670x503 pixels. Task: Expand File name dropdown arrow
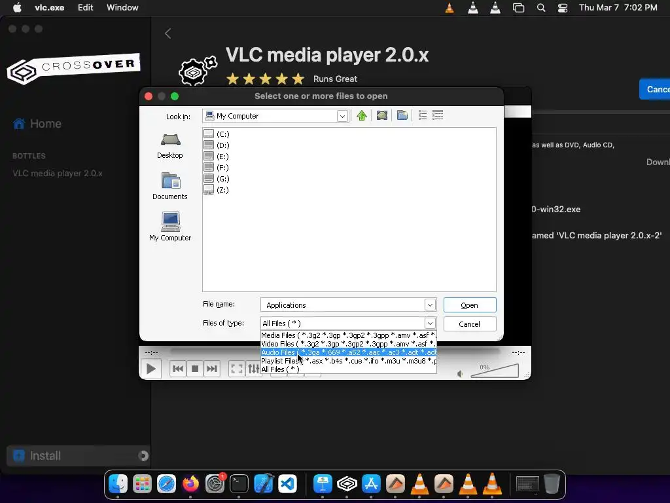(x=430, y=305)
